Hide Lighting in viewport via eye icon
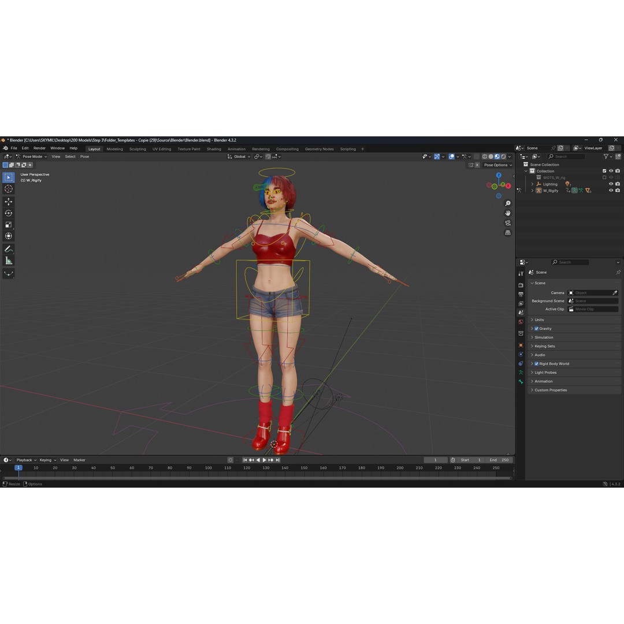624x624 pixels. (x=611, y=184)
